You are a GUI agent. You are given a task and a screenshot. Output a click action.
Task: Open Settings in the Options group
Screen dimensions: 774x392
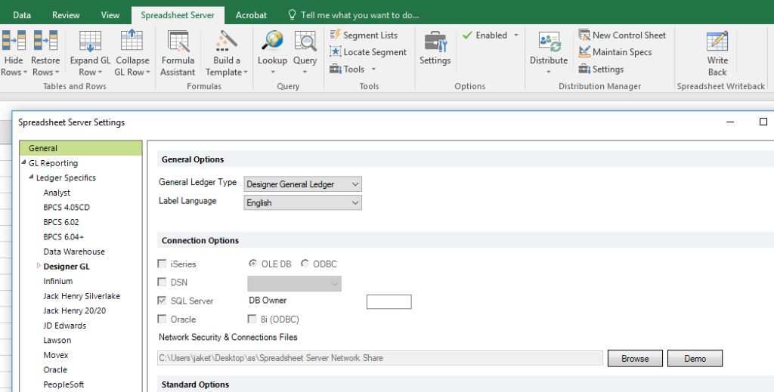[435, 48]
